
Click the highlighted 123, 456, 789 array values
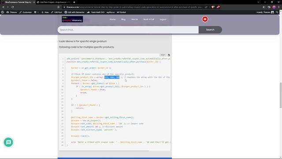(x=112, y=77)
